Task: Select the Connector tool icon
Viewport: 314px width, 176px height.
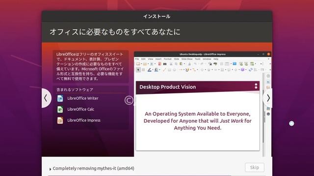Action: (194, 69)
